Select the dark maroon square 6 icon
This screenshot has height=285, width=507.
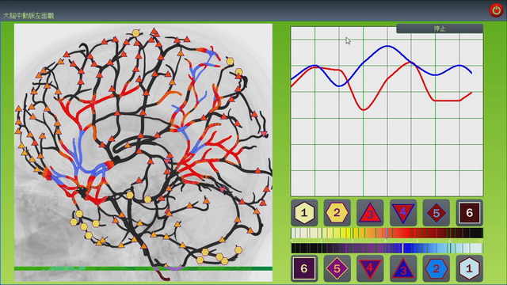[469, 213]
